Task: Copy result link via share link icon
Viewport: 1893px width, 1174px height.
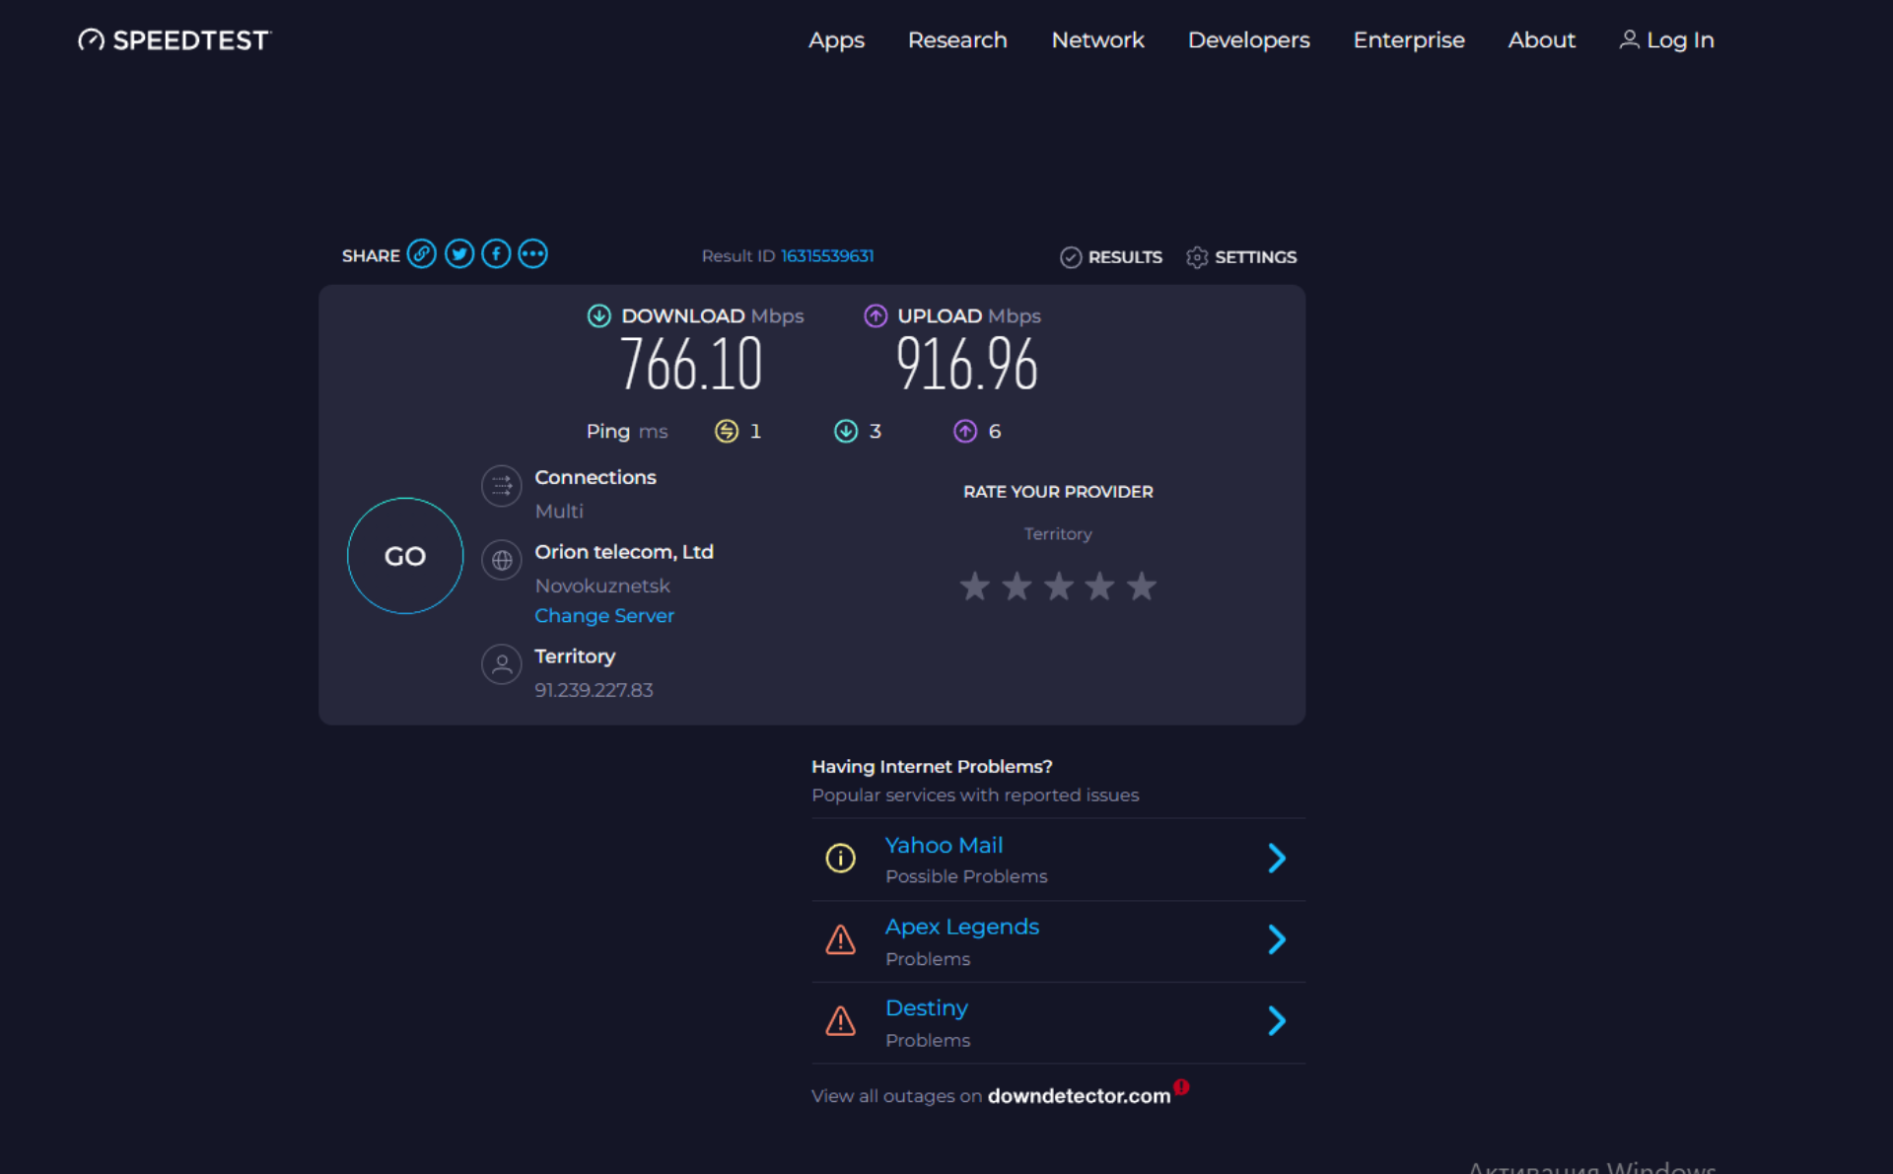Action: (x=422, y=254)
